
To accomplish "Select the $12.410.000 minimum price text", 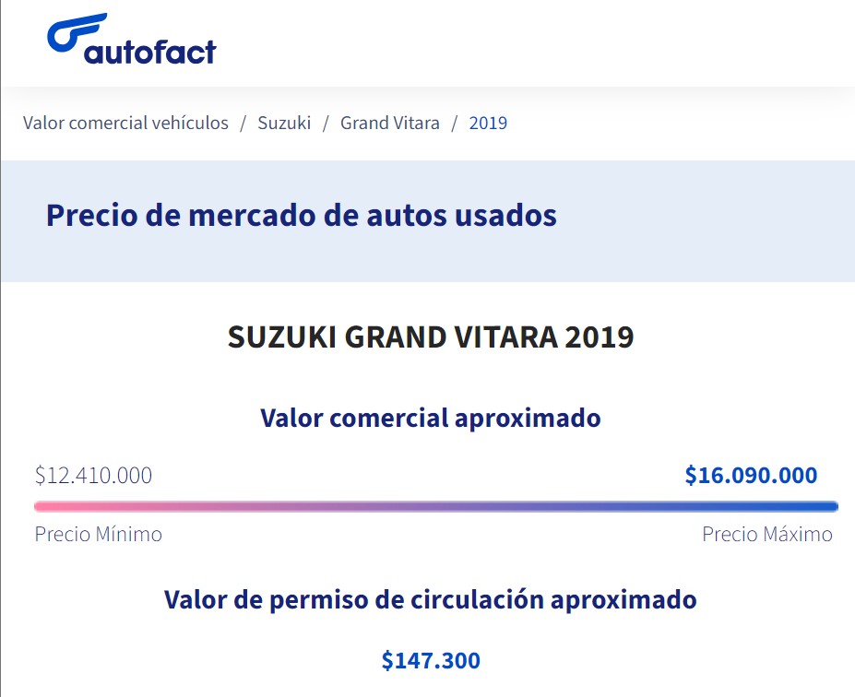I will (93, 476).
